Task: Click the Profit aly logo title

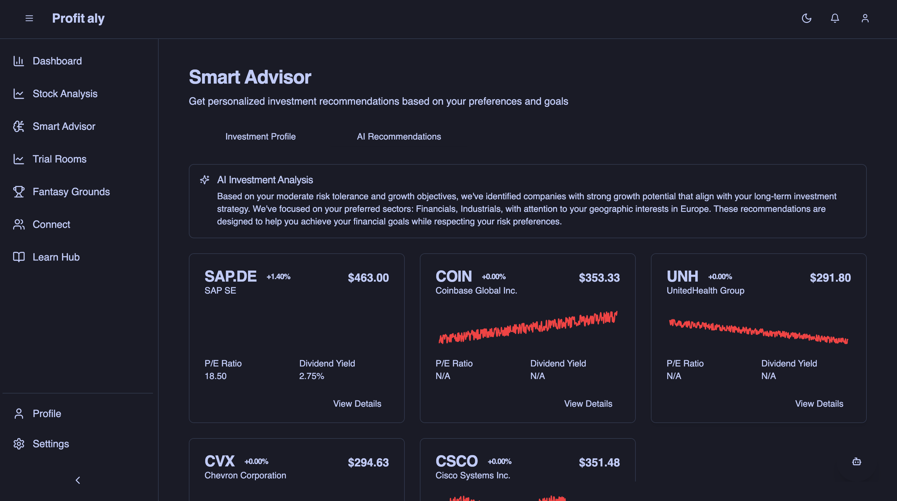Action: click(x=78, y=18)
